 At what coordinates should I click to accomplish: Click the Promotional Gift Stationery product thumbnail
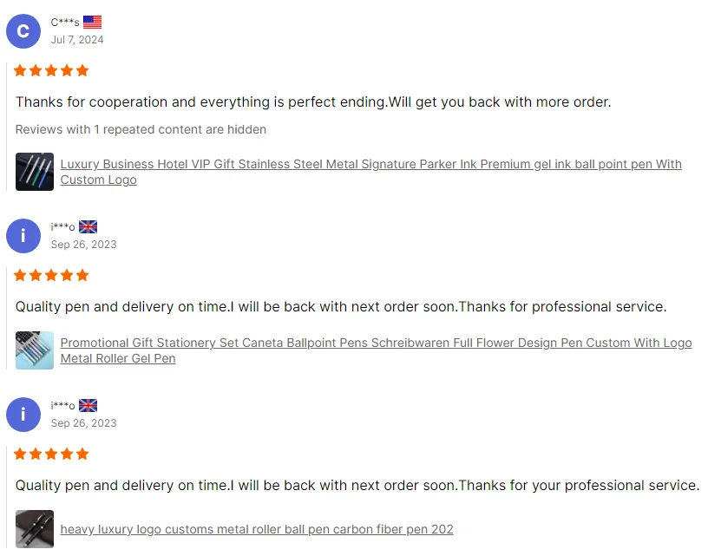tap(35, 350)
